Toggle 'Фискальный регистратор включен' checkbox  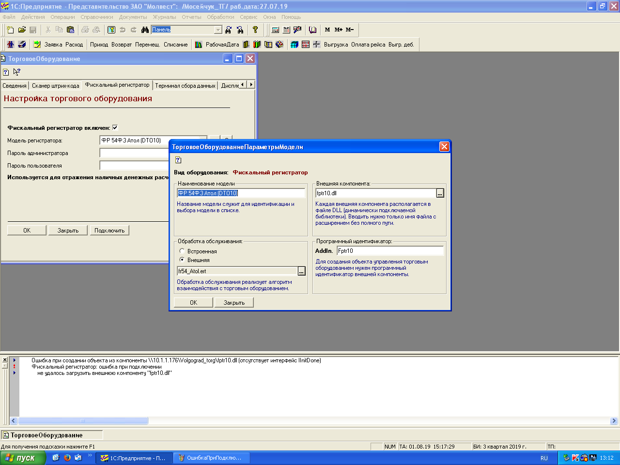click(x=115, y=128)
